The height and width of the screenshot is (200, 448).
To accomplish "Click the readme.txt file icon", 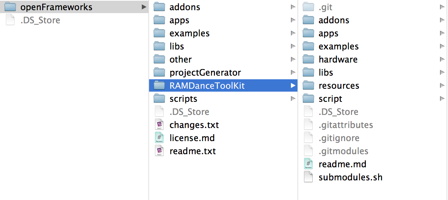I will 159,151.
